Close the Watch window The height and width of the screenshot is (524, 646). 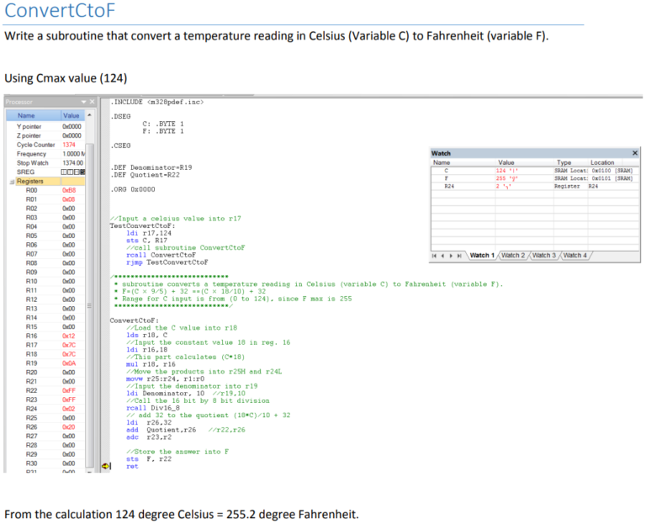coord(634,153)
